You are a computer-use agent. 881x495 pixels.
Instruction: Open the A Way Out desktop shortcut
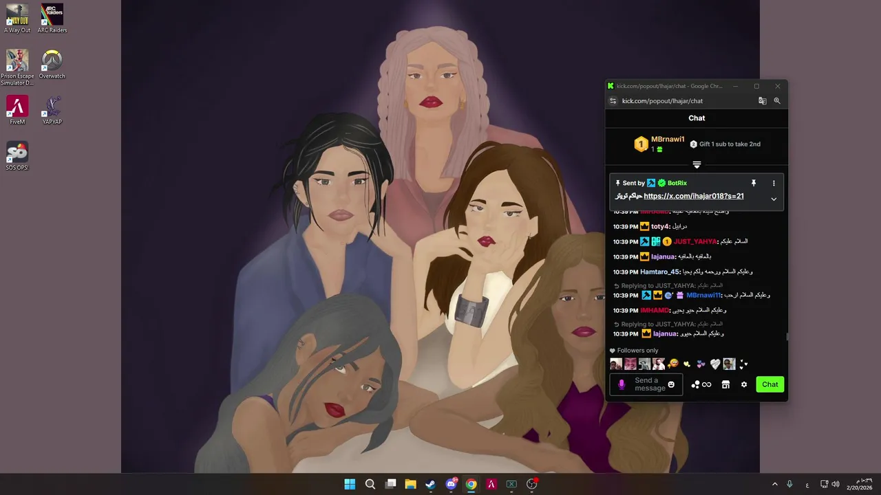click(x=17, y=19)
